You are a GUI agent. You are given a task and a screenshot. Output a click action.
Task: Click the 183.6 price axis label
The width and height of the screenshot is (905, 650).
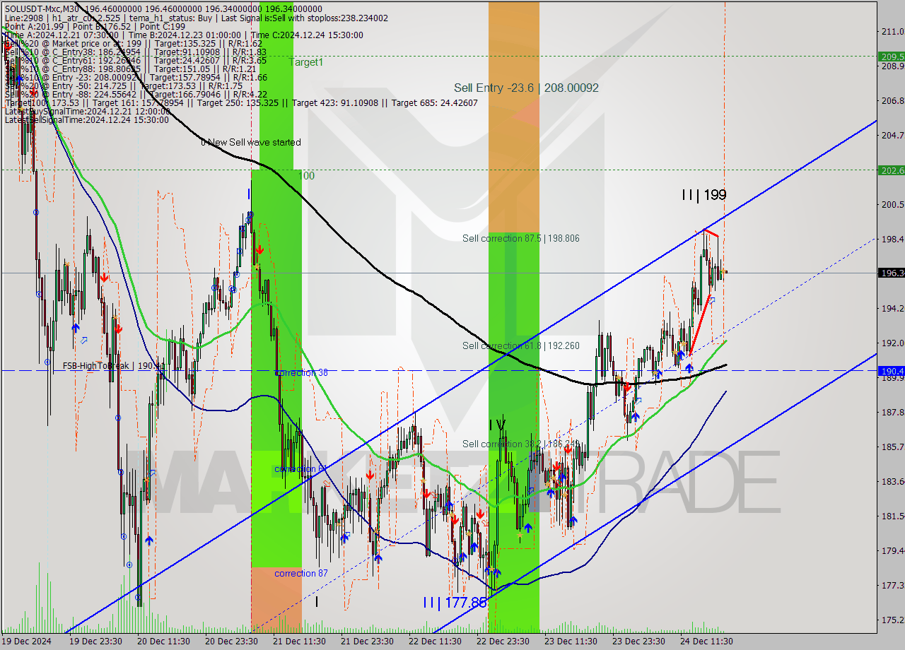pyautogui.click(x=892, y=481)
